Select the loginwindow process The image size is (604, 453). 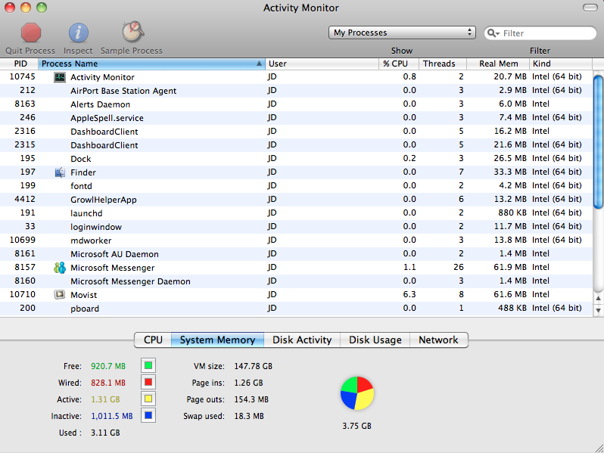296,227
